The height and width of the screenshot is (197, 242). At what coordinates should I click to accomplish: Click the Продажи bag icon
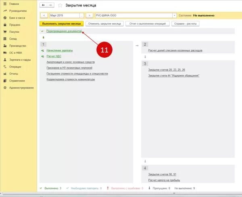(x=5, y=25)
